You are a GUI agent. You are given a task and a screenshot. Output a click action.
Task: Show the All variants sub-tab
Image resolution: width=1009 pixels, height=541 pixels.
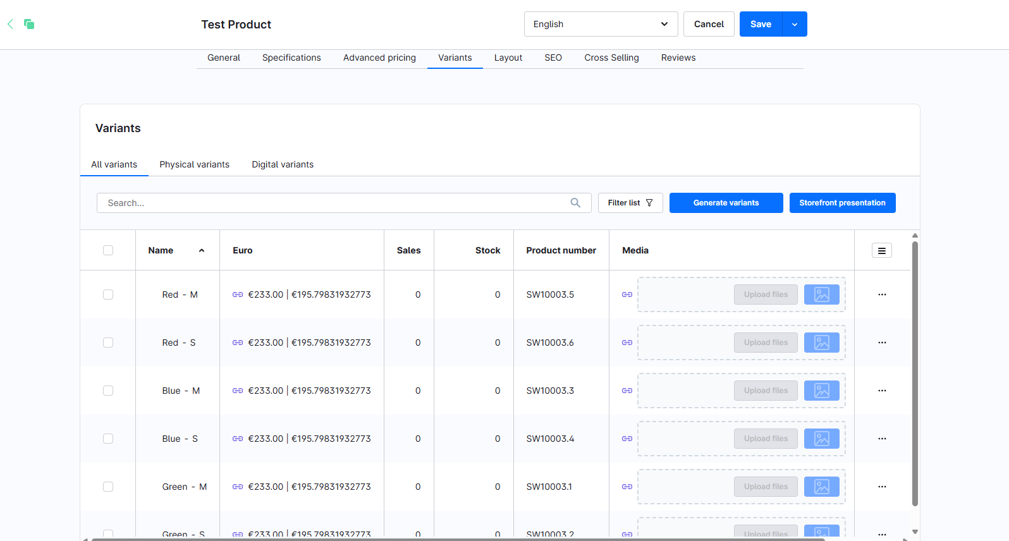click(114, 164)
